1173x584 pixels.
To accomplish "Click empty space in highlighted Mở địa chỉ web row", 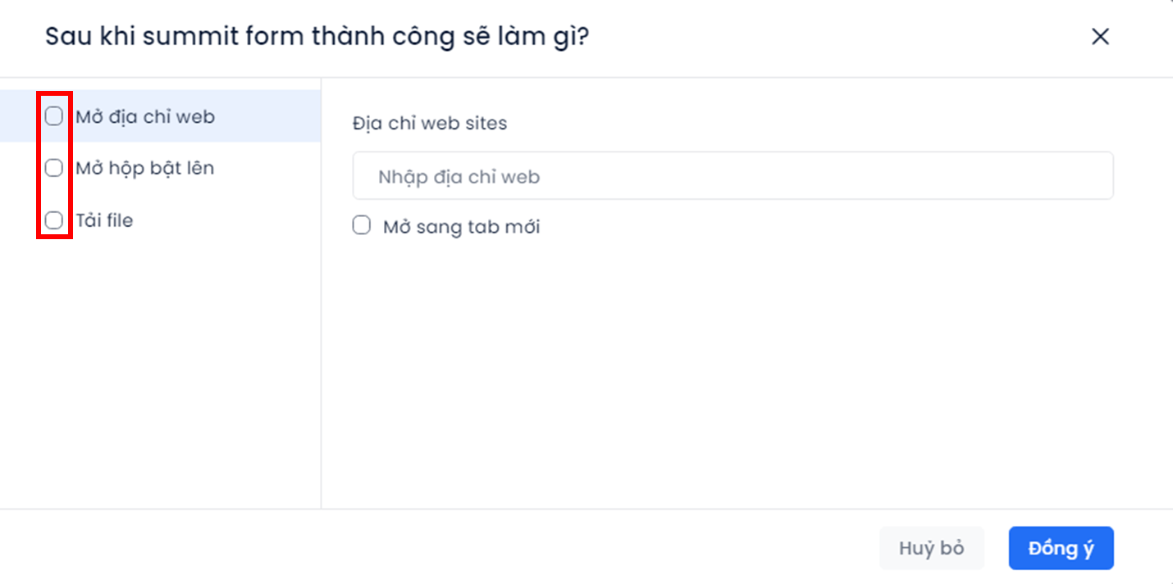I will click(x=267, y=116).
